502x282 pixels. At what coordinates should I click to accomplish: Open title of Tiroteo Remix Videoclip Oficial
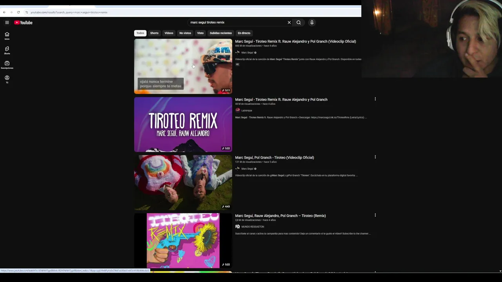pyautogui.click(x=295, y=41)
